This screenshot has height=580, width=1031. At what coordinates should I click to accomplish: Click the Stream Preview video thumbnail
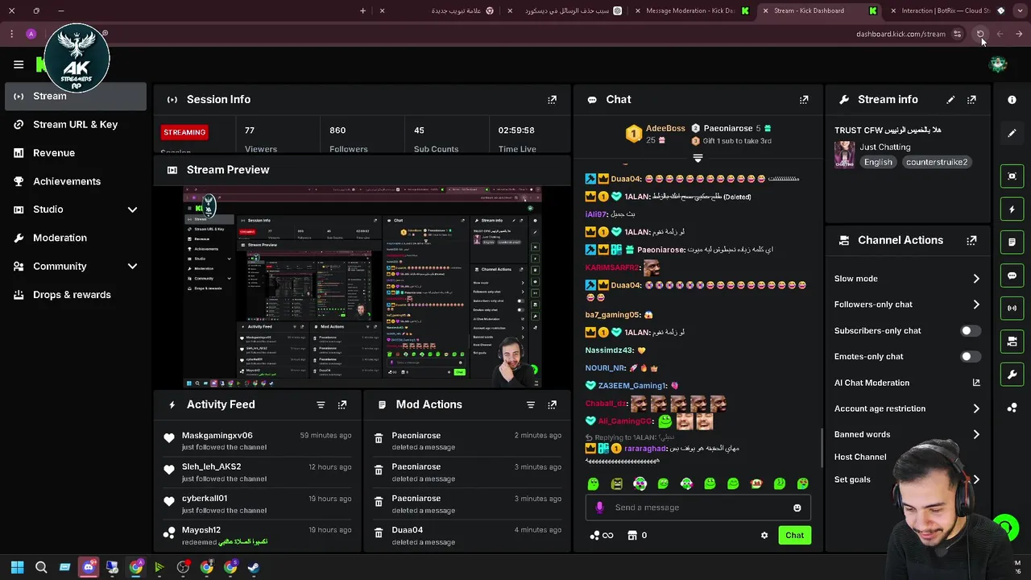click(362, 288)
